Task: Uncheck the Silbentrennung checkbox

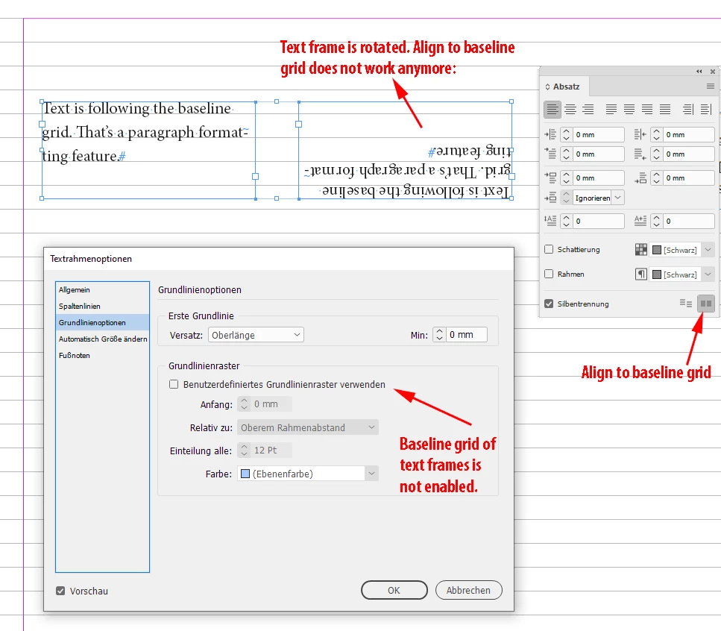Action: tap(549, 304)
